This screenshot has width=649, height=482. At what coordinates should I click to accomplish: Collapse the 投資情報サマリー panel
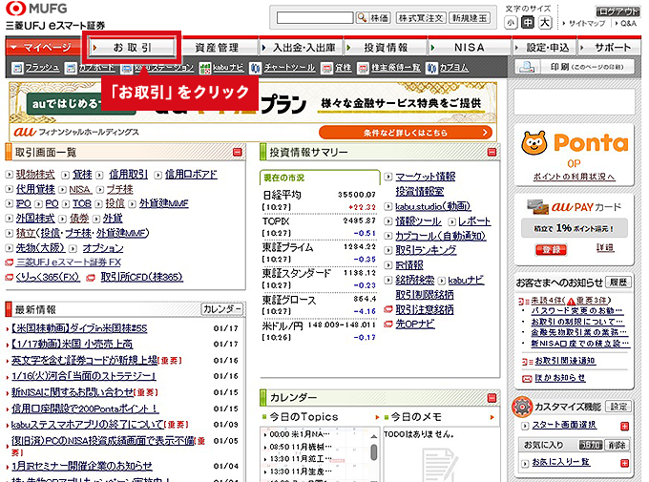click(x=492, y=152)
